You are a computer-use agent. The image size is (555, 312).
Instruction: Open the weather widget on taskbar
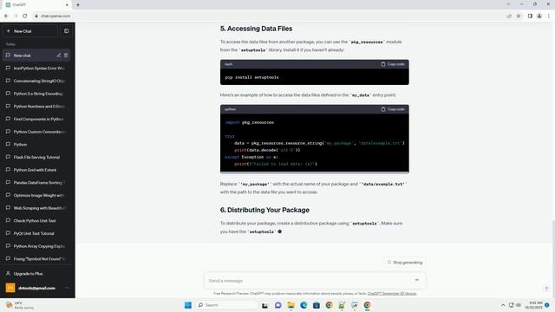click(19, 305)
